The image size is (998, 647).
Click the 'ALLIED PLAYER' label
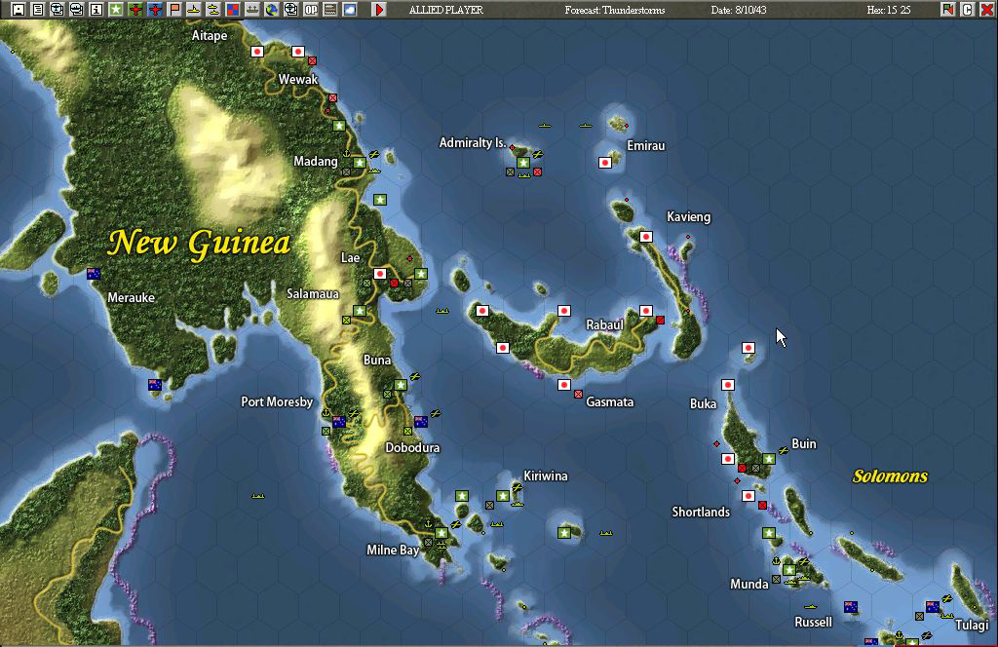pos(446,10)
